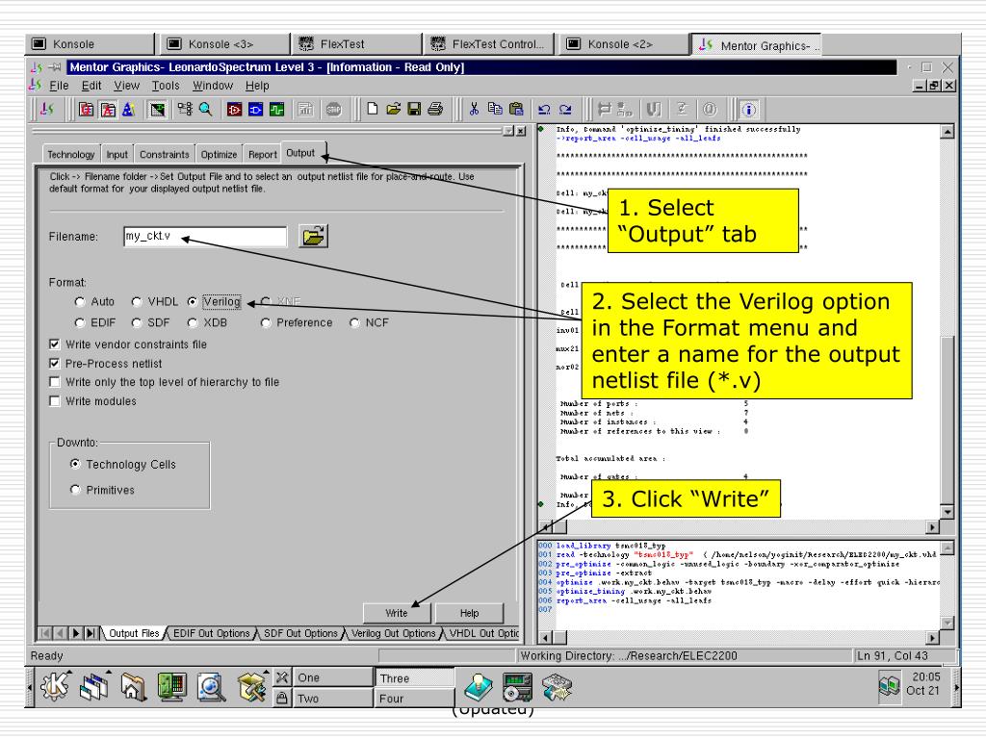Click the toolbar icon with a blue letter A
This screenshot has width=986, height=739.
tap(128, 110)
